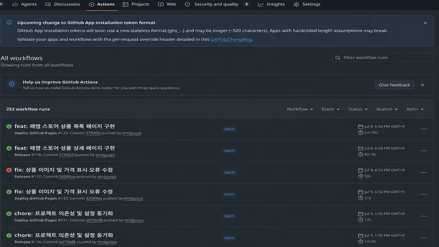Click main branch label in Release #118 row
Screen dimensions: 439x247
[229, 150]
